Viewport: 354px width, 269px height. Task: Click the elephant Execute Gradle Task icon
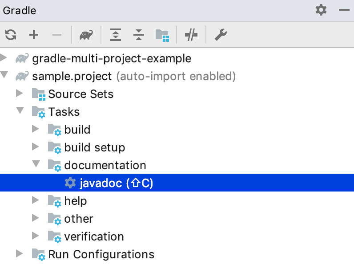point(86,35)
